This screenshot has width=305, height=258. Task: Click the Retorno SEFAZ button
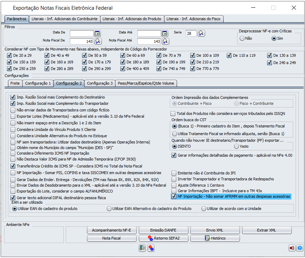(x=163, y=238)
